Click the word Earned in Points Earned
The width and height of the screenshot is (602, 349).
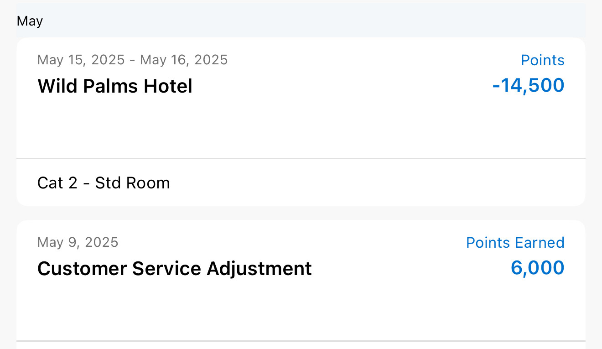pos(540,242)
